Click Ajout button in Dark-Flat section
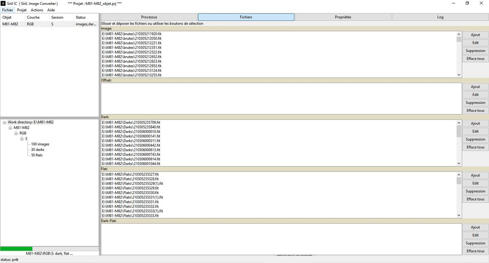This screenshot has width=489, height=263. click(x=475, y=227)
